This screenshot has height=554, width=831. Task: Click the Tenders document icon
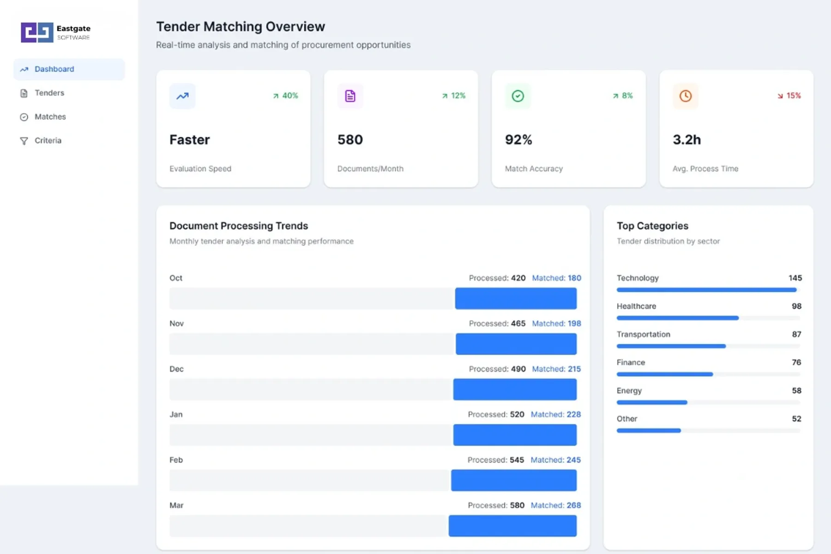click(x=24, y=93)
